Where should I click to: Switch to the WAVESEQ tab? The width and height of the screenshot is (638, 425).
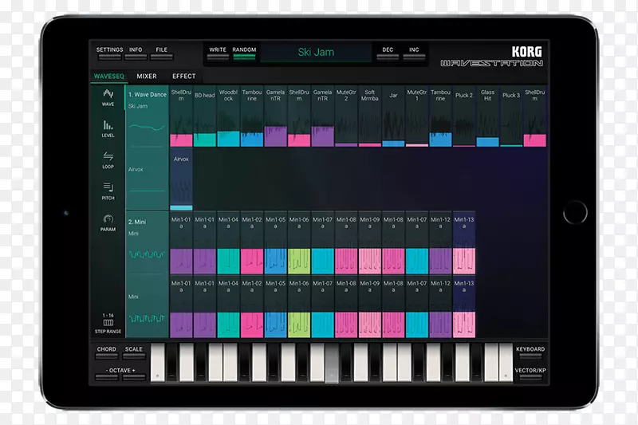[x=109, y=76]
